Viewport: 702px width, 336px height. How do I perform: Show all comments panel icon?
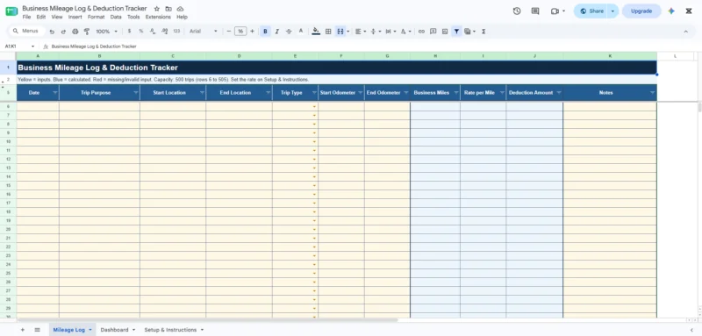(535, 11)
